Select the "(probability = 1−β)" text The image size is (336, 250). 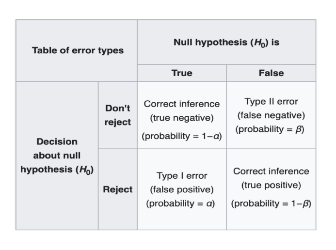click(271, 203)
